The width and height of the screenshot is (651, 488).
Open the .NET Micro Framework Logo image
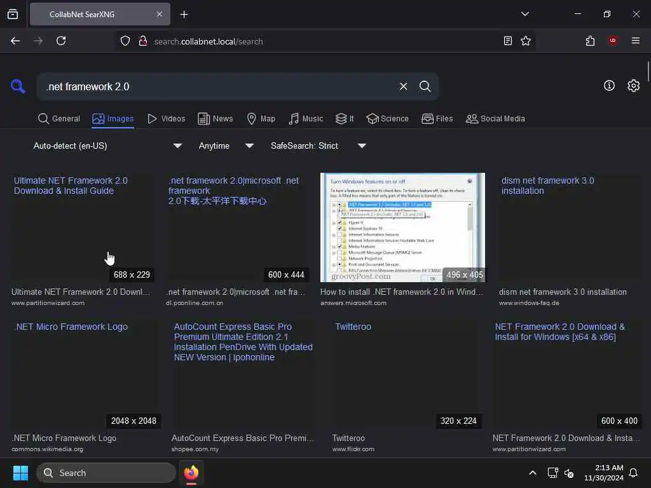(x=86, y=374)
